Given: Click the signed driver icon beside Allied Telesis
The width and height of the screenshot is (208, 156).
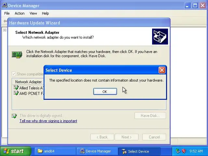Looking at the screenshot, I should [x=16, y=87].
